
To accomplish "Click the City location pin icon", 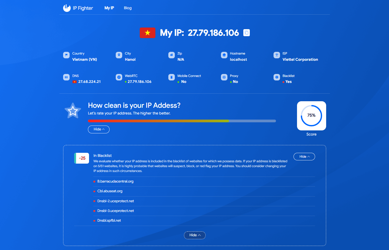I will click(x=119, y=55).
